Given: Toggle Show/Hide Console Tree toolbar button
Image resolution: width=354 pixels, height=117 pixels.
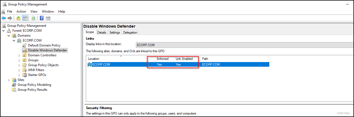Looking at the screenshot, I should [x=25, y=18].
